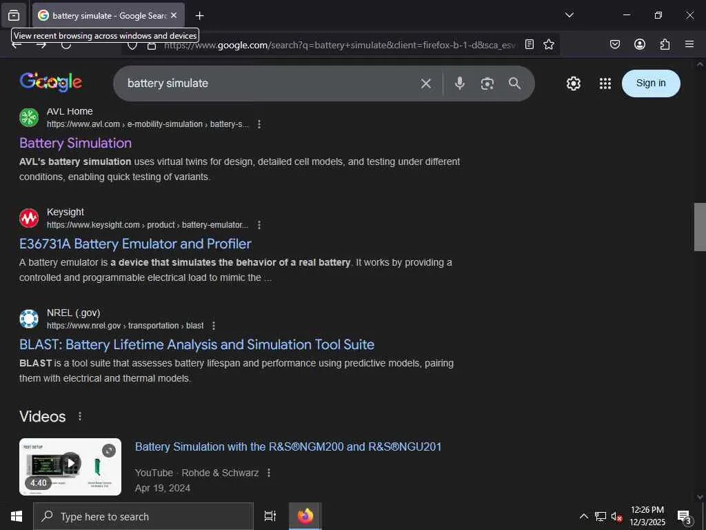This screenshot has height=530, width=706.
Task: Open the notification center icon
Action: click(x=685, y=517)
